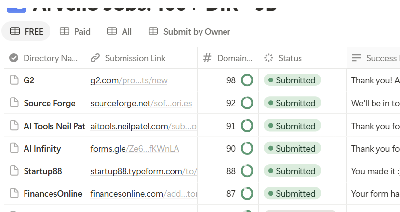400x212 pixels.
Task: Click the 'Thank you! A' success cell for G2
Action: [x=373, y=80]
